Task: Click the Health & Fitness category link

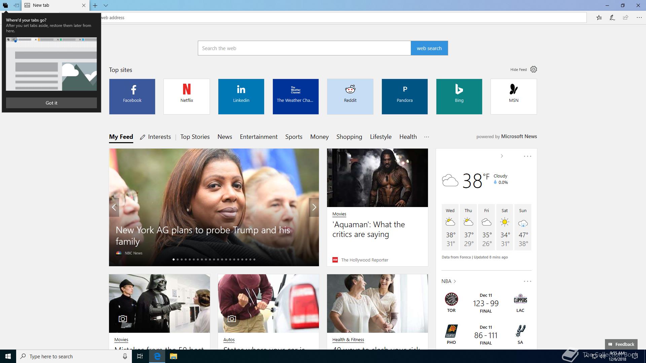Action: click(x=348, y=339)
